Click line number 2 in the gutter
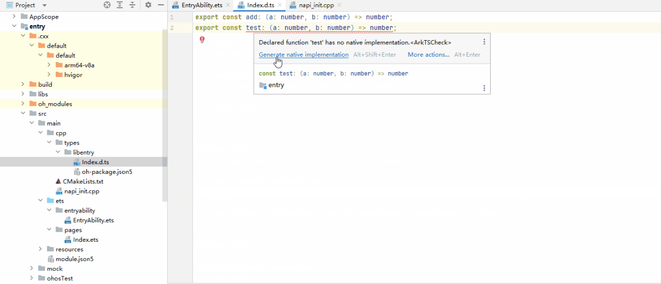 coord(172,28)
